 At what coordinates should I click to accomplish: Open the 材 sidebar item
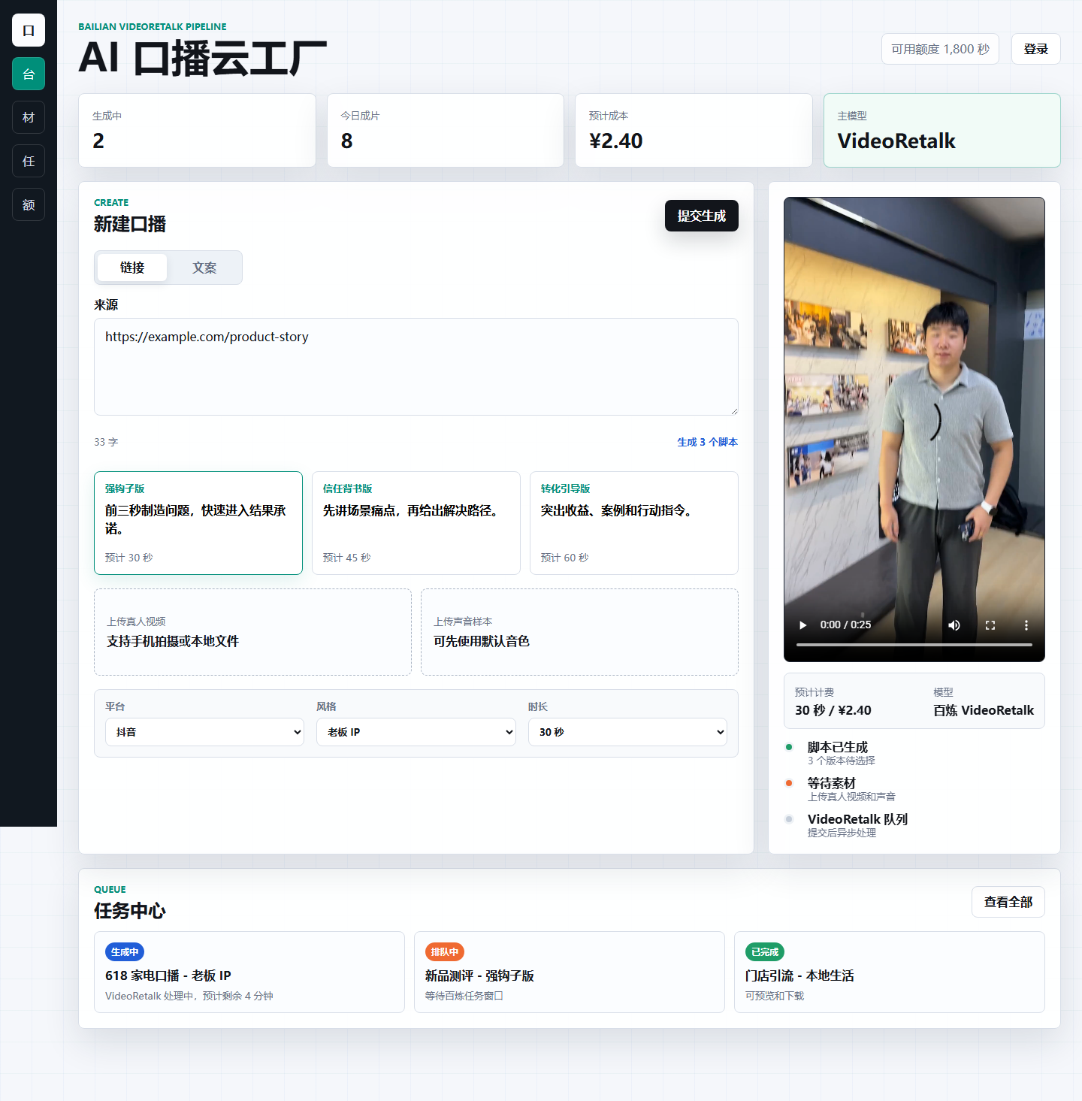pos(29,117)
